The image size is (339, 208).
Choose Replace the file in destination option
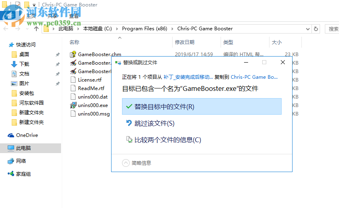point(202,106)
